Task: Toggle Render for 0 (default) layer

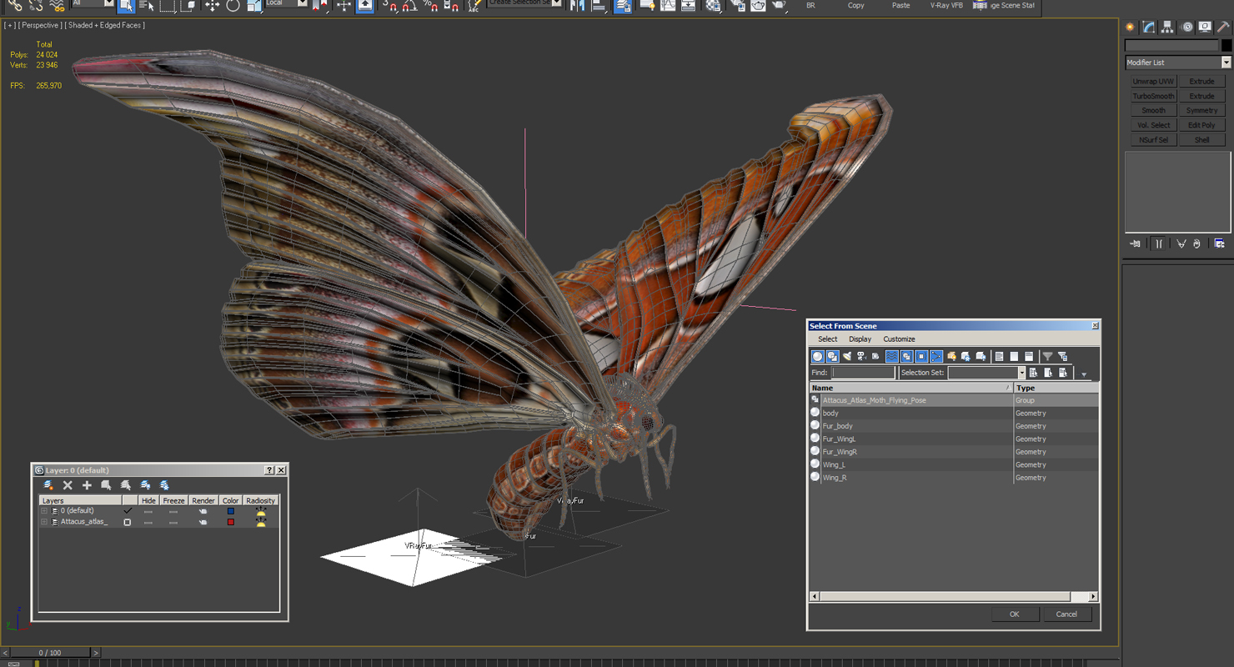Action: [203, 511]
